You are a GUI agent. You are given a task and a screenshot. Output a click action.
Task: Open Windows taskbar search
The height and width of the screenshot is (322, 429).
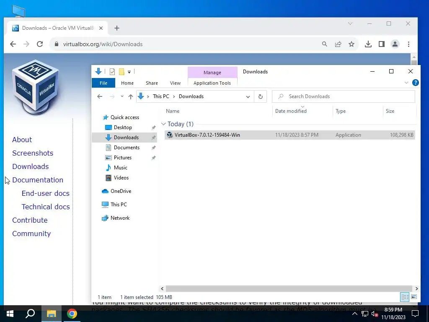click(30, 314)
